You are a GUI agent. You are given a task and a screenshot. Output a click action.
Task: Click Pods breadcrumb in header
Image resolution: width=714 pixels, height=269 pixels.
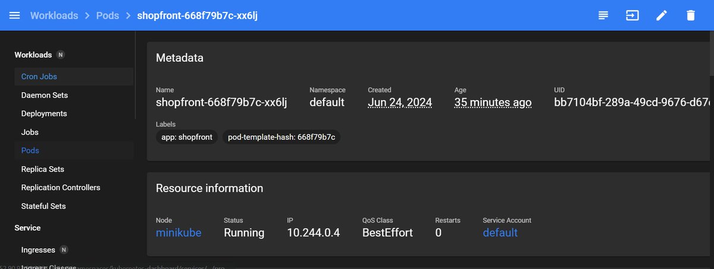[x=108, y=15]
